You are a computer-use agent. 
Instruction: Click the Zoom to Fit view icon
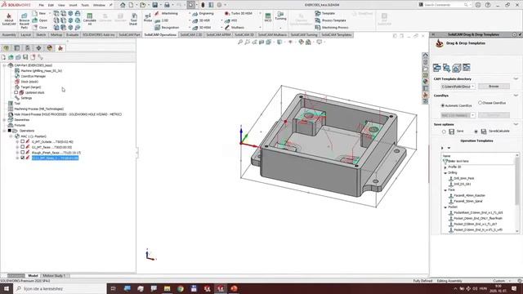coord(240,42)
